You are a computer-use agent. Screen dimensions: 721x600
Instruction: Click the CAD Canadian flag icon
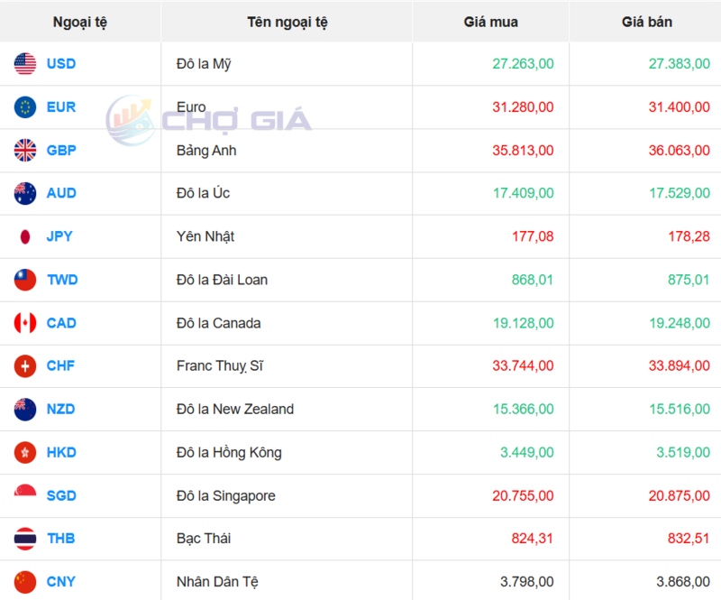click(x=24, y=323)
